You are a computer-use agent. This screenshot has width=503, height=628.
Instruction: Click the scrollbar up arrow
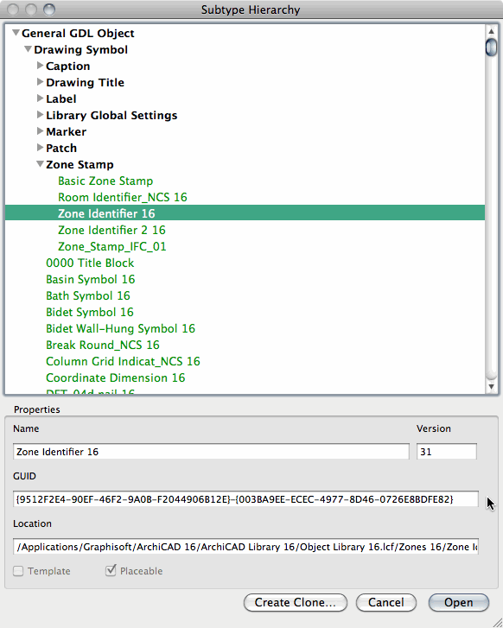click(x=491, y=31)
